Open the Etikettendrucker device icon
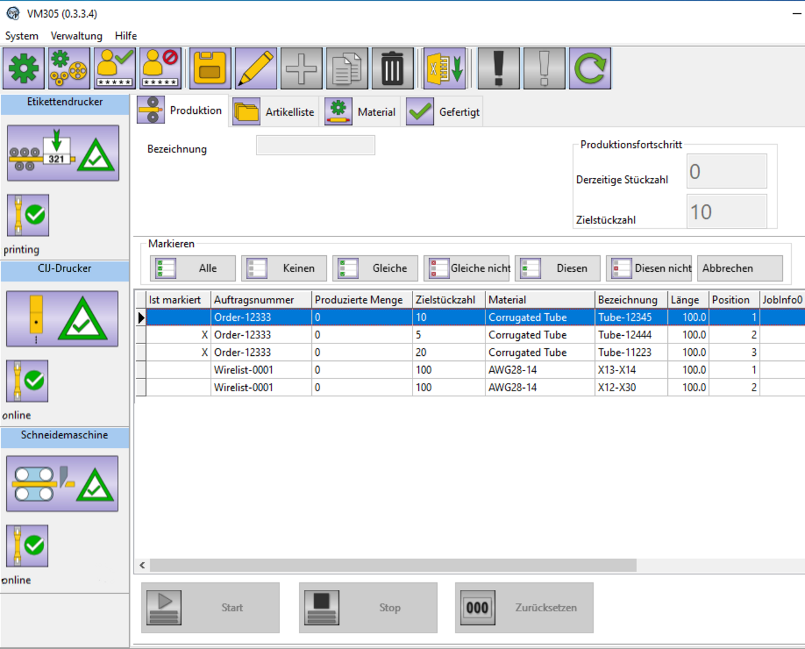This screenshot has width=805, height=649. pyautogui.click(x=62, y=153)
